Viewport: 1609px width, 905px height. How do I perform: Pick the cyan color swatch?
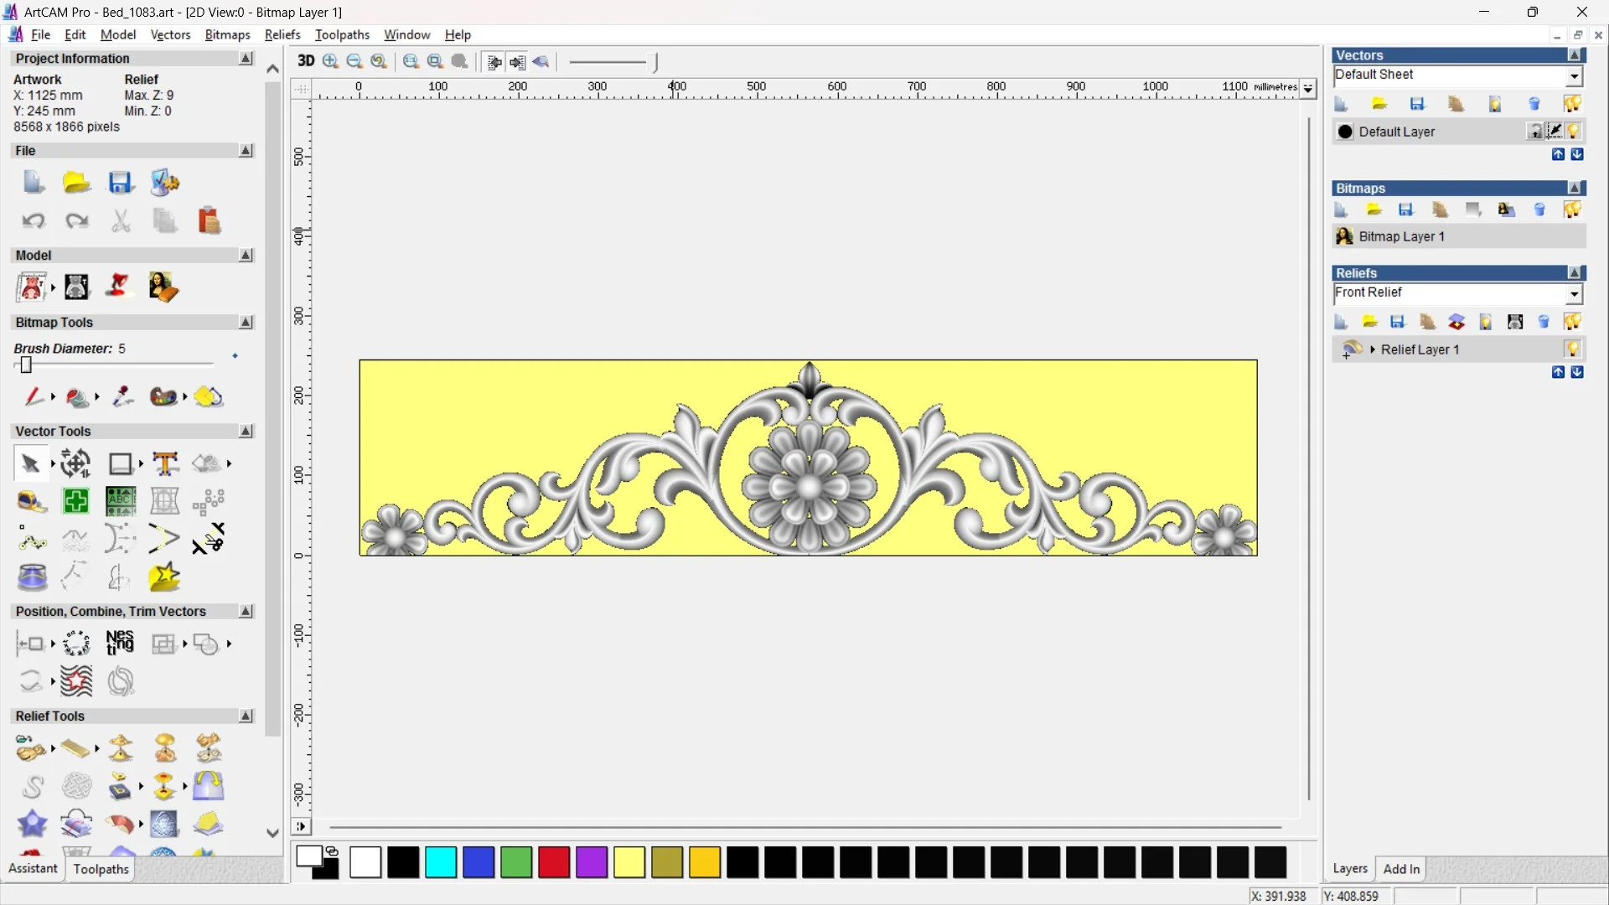pos(441,862)
